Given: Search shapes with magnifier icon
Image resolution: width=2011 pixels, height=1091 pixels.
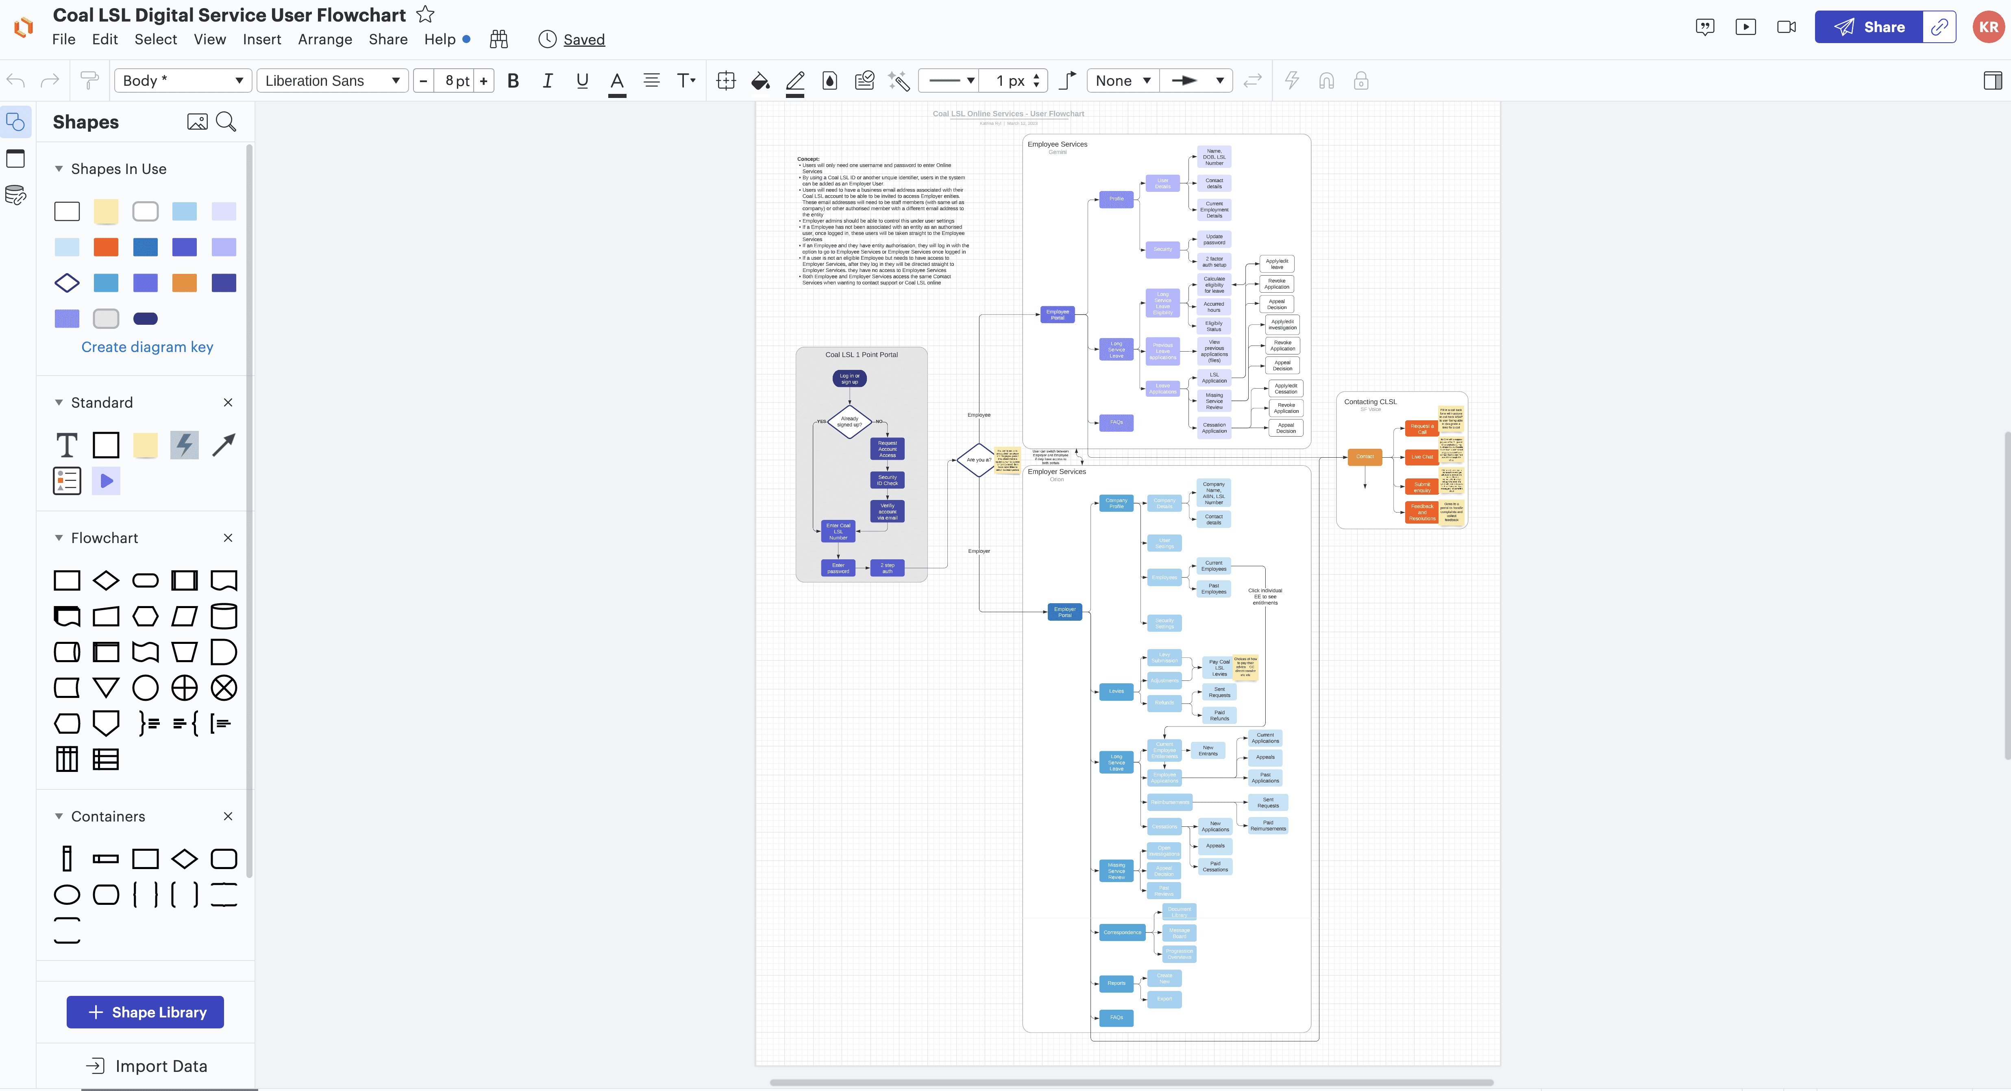Looking at the screenshot, I should 226,122.
